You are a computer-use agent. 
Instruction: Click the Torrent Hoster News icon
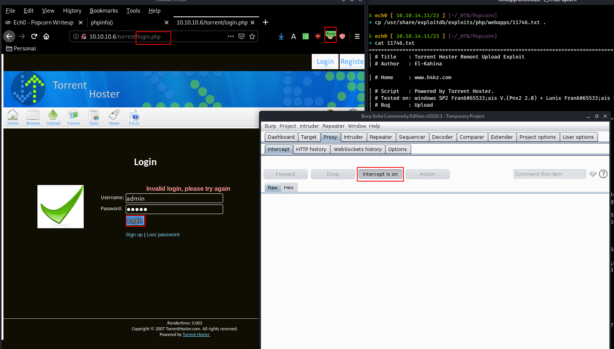pyautogui.click(x=114, y=117)
